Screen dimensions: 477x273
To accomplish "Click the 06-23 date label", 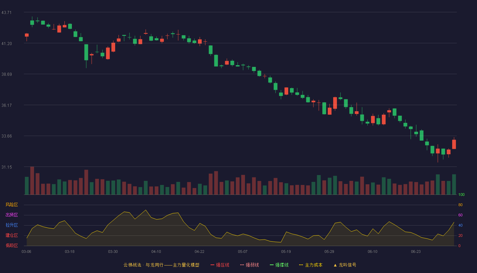I will coord(416,252).
